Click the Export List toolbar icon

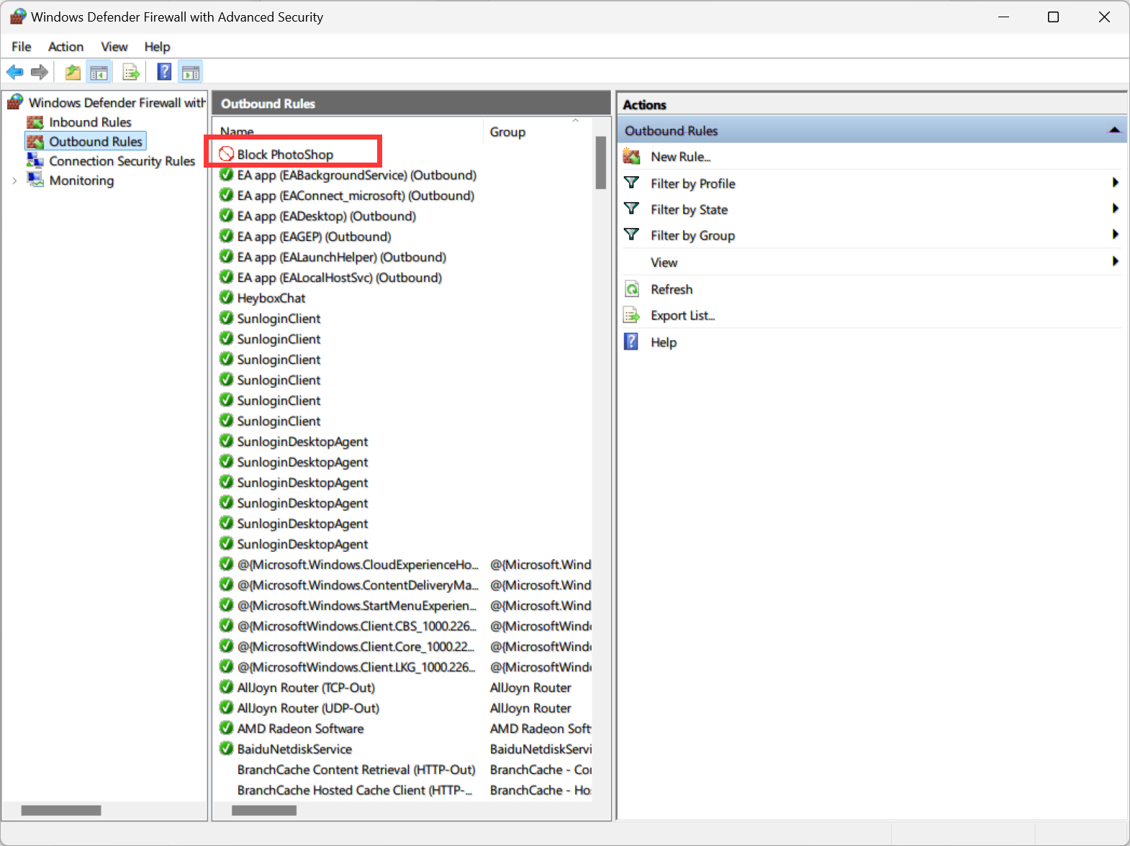(x=131, y=72)
